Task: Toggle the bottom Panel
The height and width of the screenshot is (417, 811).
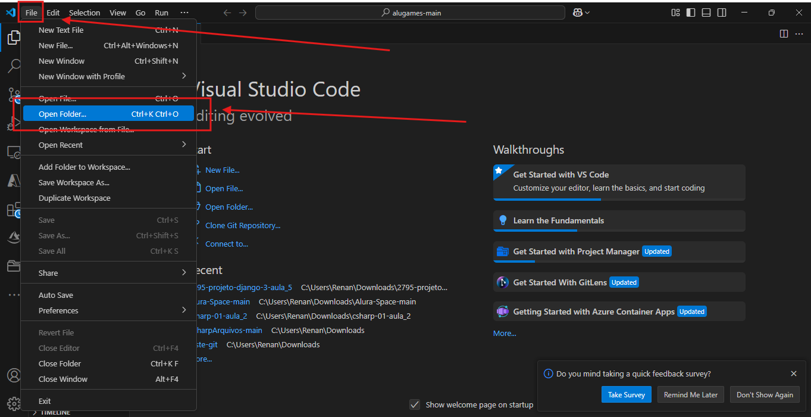Action: coord(706,13)
